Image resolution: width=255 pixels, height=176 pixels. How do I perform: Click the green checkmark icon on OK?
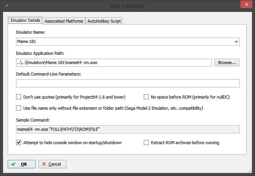[13, 164]
